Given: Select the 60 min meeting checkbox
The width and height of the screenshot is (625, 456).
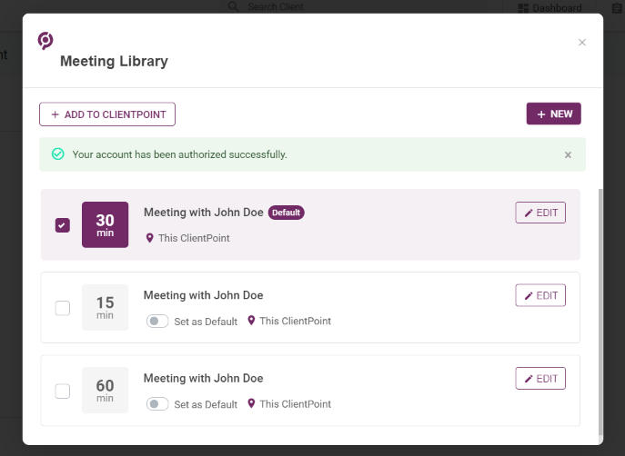Looking at the screenshot, I should pyautogui.click(x=63, y=392).
